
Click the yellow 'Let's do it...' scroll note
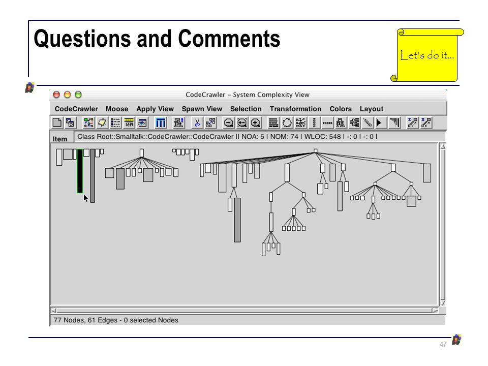pos(427,55)
